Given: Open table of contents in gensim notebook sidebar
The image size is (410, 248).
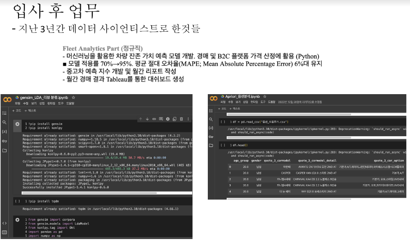Looking at the screenshot, I should [x=4, y=113].
